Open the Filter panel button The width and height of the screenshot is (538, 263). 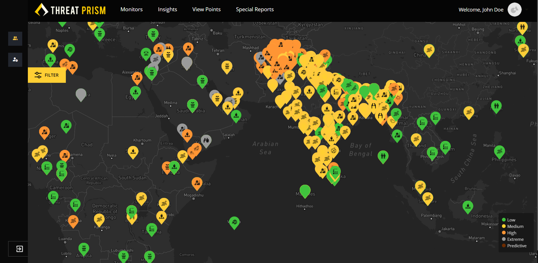47,75
